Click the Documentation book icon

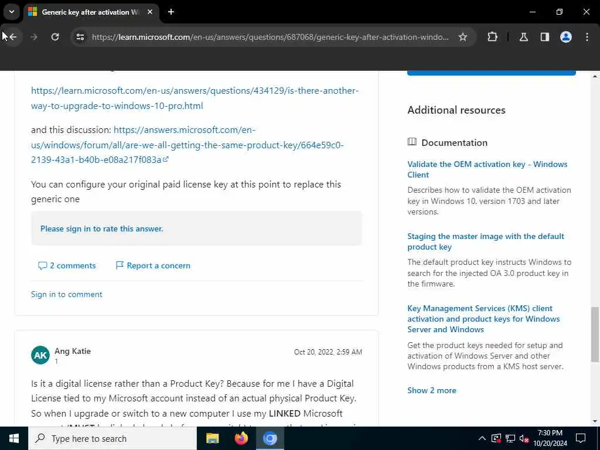[x=412, y=142]
